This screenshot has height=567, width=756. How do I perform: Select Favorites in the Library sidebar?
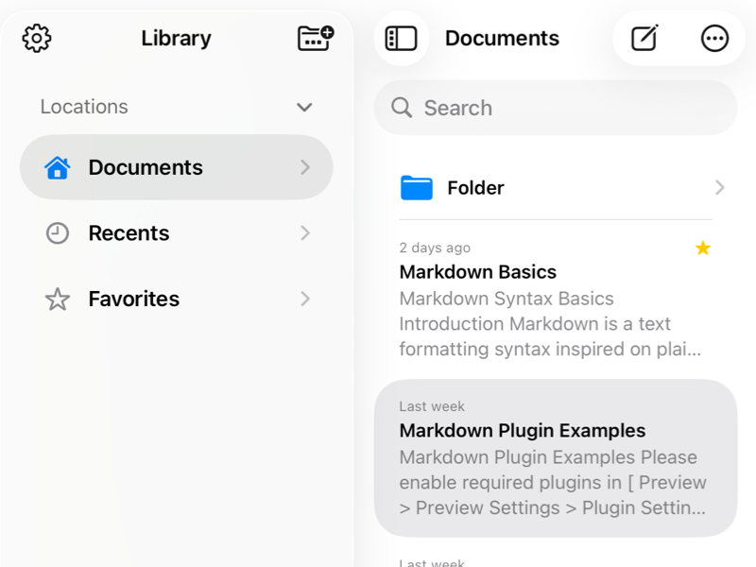click(x=134, y=300)
